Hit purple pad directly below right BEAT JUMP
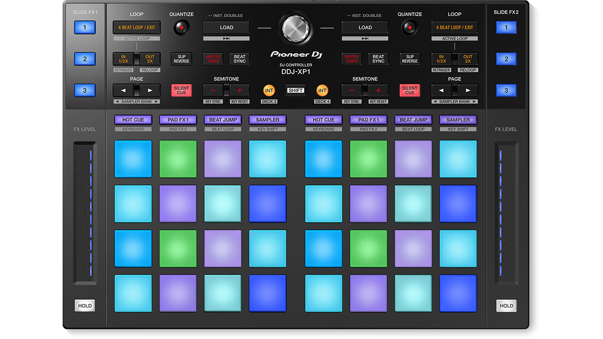 413,159
